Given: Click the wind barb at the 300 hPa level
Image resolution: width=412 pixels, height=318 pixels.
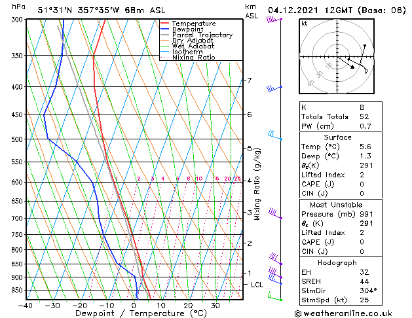Looking at the screenshot, I should point(274,20).
